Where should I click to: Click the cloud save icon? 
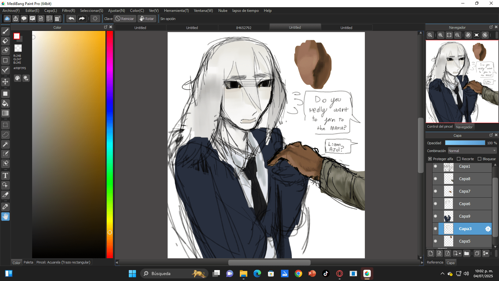pos(7,18)
